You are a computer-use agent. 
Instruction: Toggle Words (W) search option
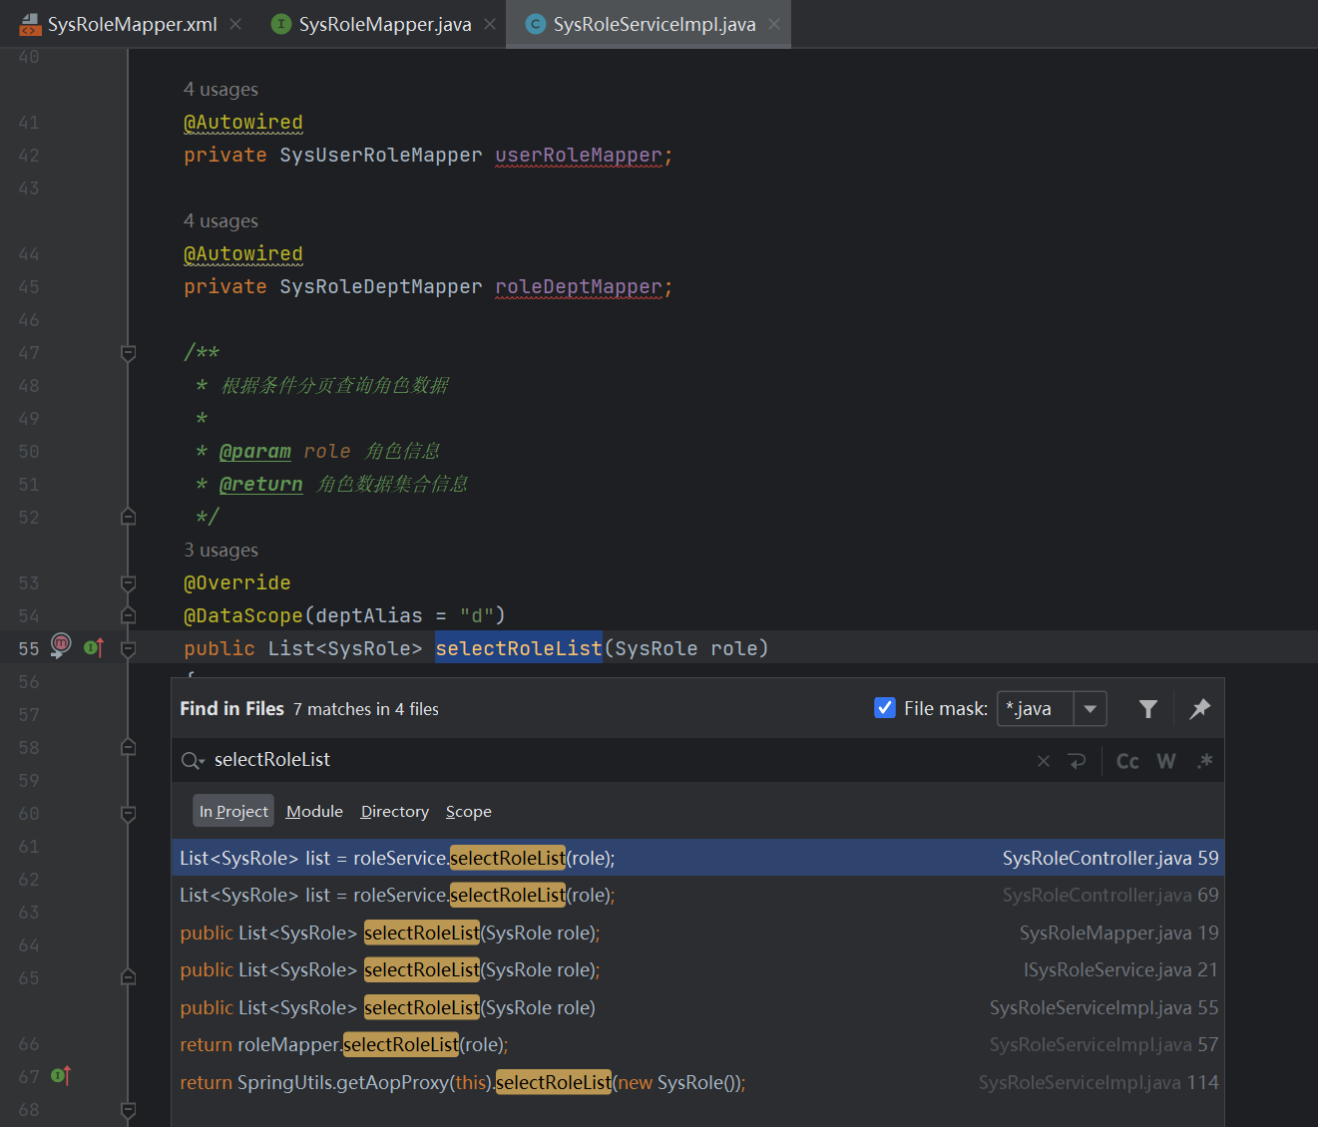point(1165,761)
